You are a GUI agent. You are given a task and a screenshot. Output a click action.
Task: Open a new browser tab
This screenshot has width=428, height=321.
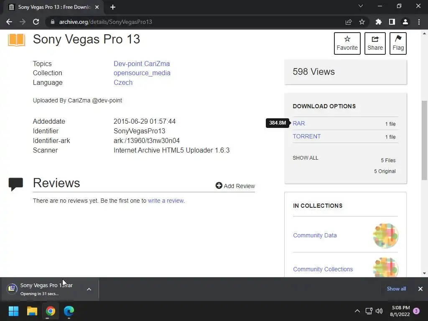[113, 7]
